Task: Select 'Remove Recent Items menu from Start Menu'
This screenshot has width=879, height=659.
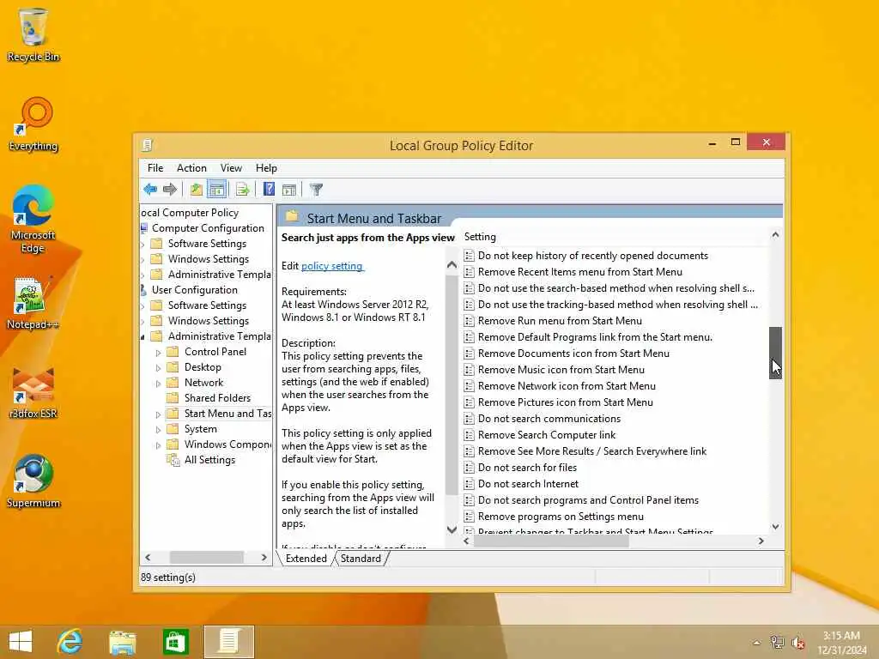Action: pos(580,272)
